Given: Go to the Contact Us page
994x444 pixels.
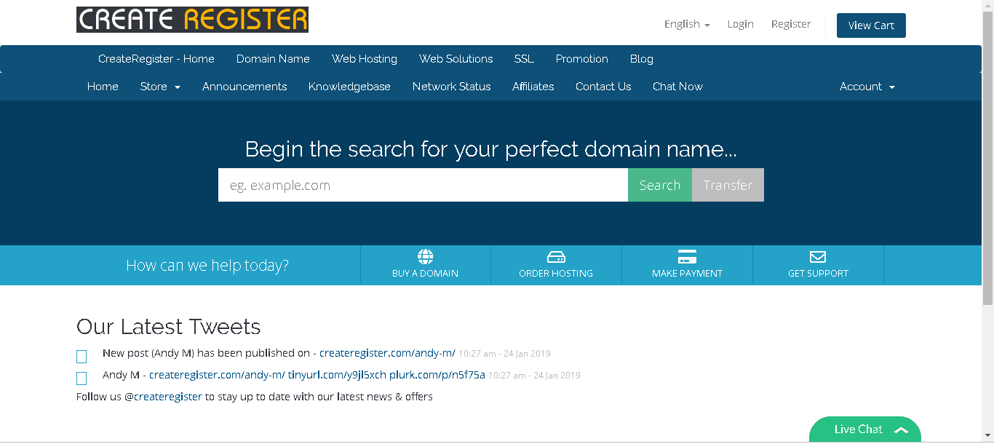Looking at the screenshot, I should coord(603,87).
